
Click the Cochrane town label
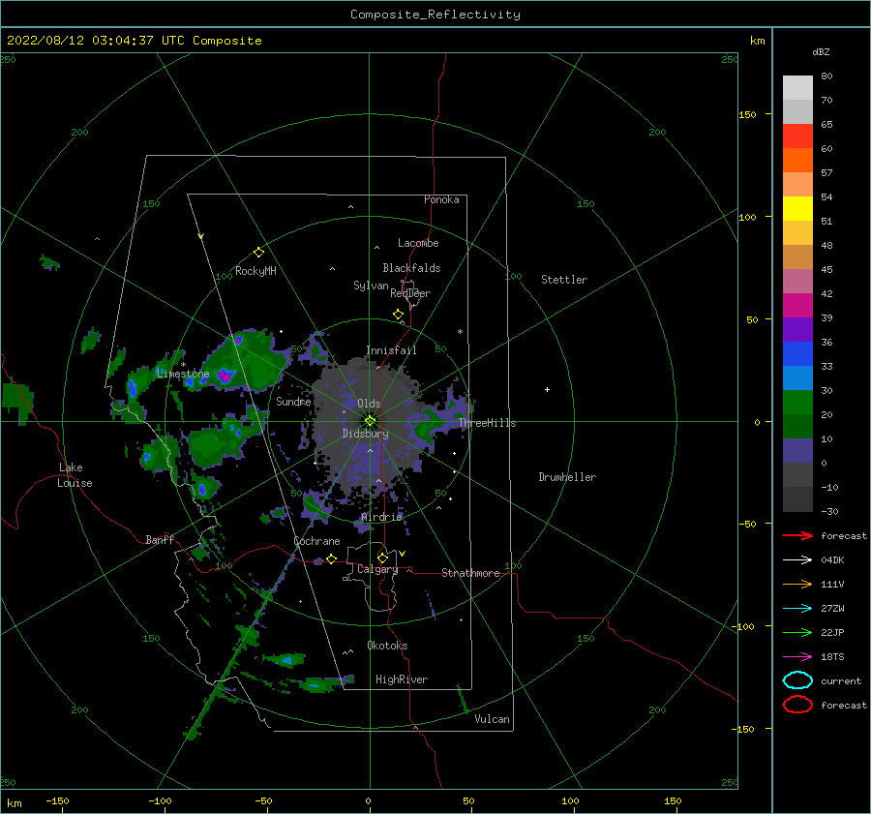point(316,541)
